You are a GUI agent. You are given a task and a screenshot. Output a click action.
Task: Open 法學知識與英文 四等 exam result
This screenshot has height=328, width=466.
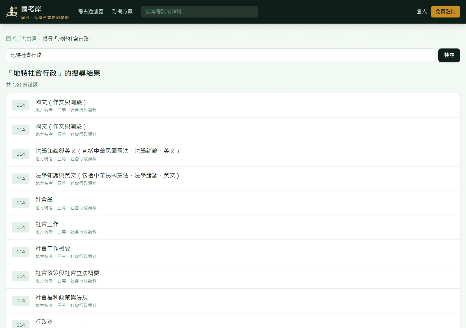coord(233,179)
